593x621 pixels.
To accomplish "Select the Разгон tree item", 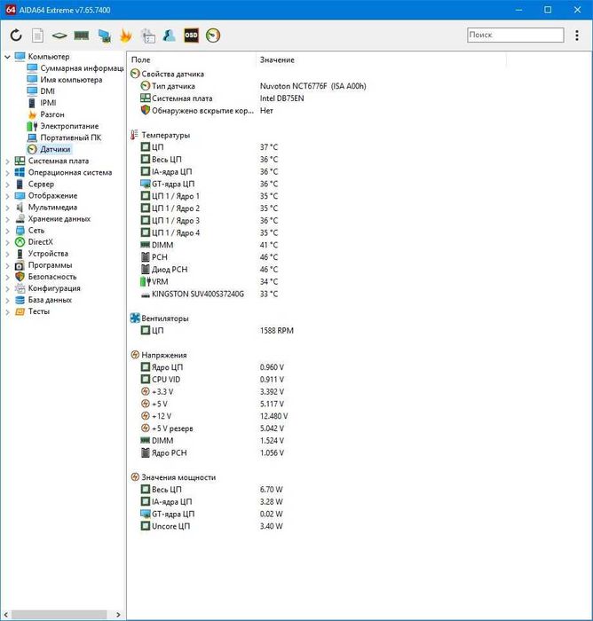I will (x=51, y=114).
